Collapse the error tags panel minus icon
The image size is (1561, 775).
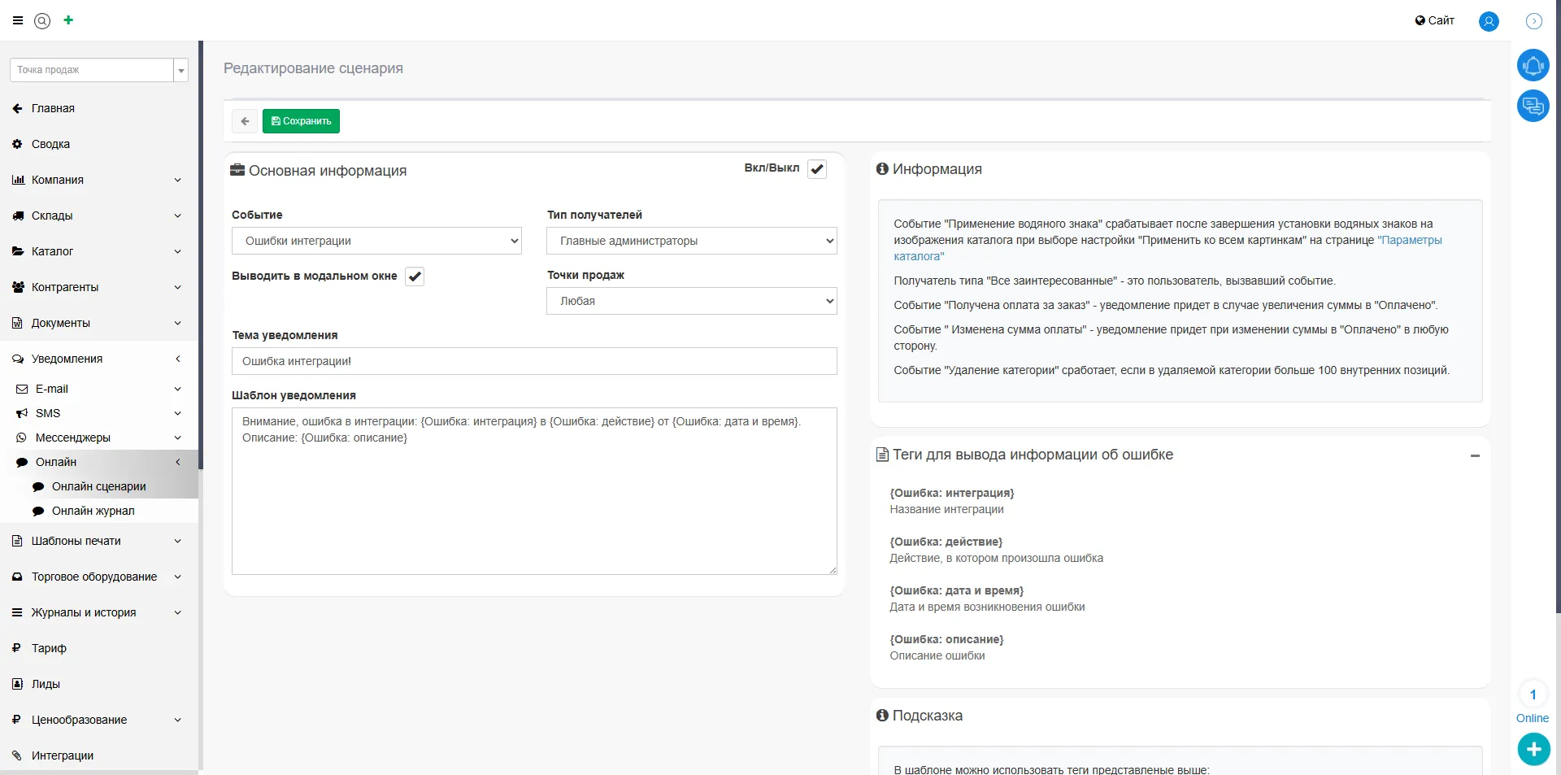tap(1475, 456)
